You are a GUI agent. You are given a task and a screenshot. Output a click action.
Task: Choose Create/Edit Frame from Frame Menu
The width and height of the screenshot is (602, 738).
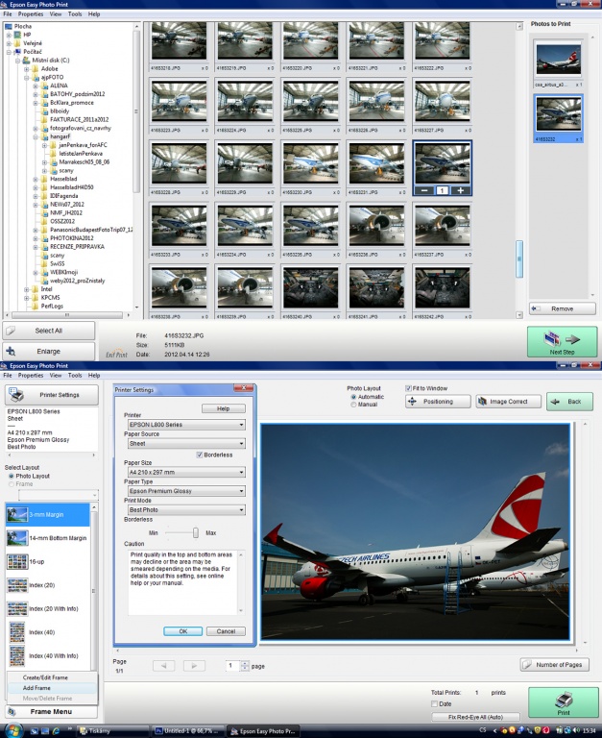coord(45,677)
